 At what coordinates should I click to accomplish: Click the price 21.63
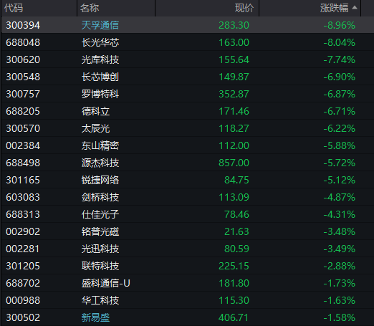pyautogui.click(x=236, y=231)
